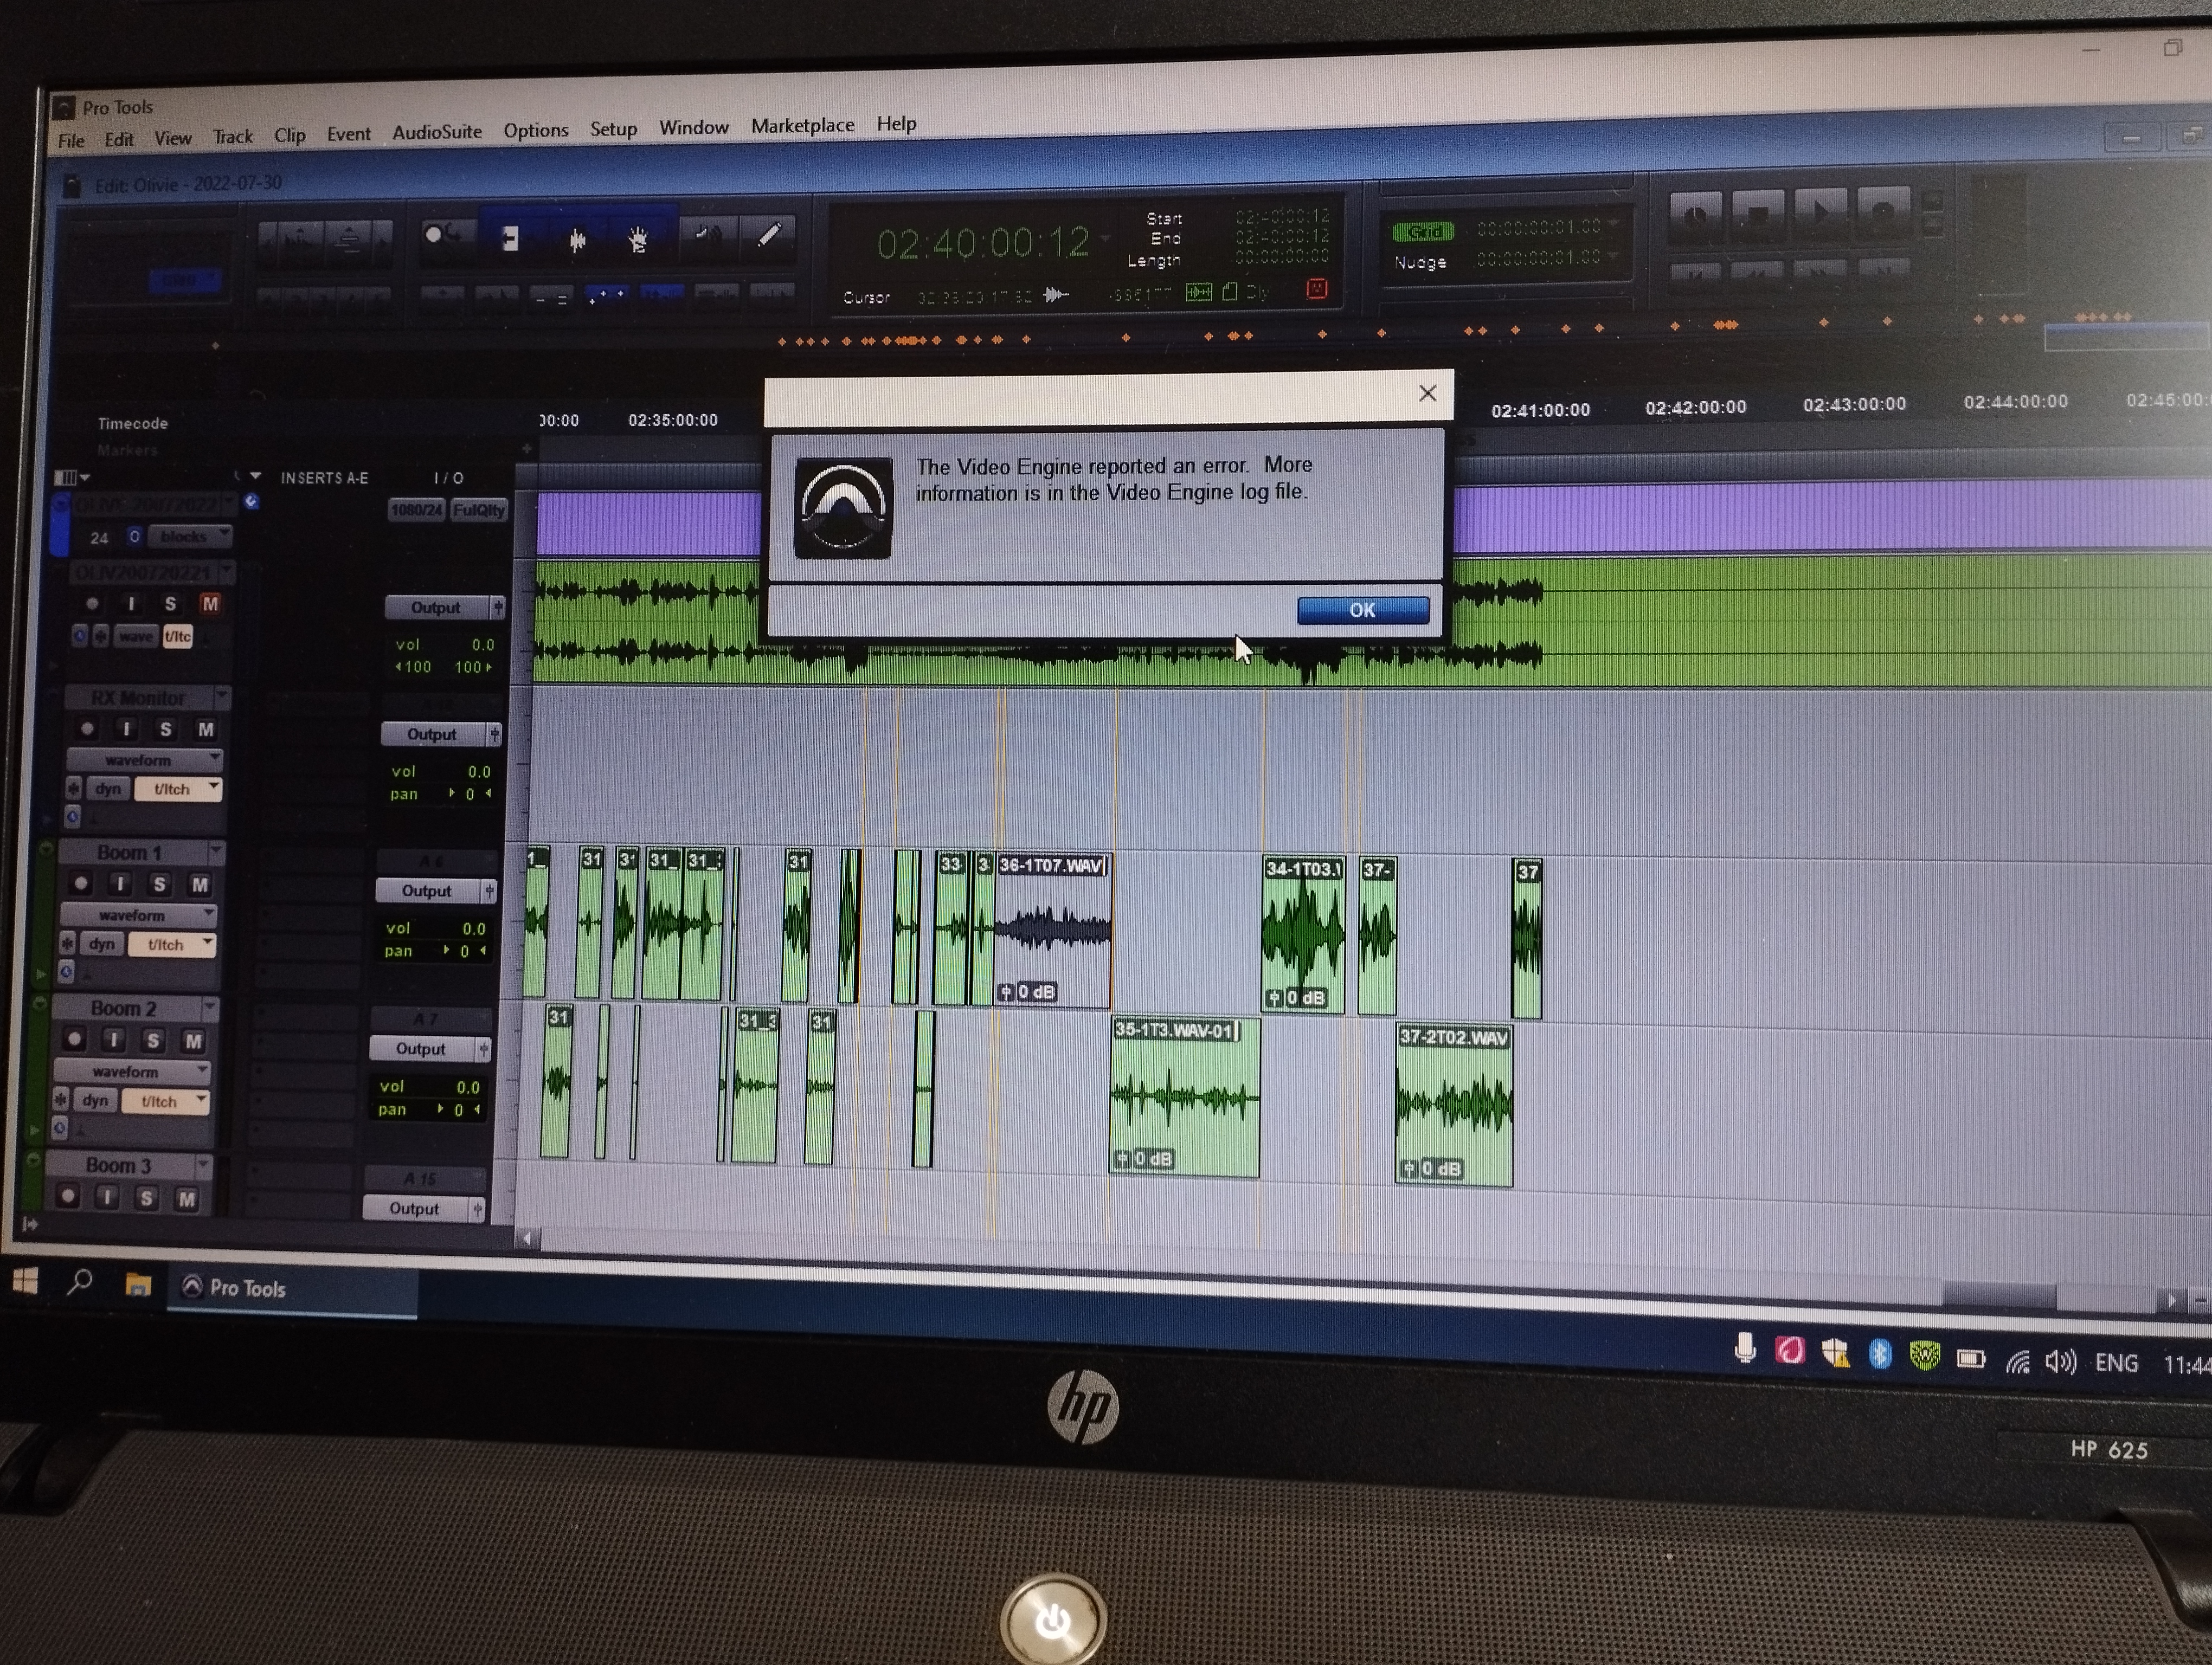
Task: Choose the Selector waveform tool
Action: tap(577, 239)
